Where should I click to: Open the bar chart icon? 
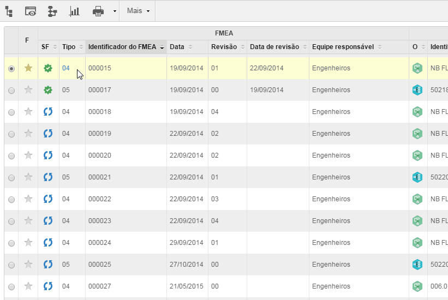click(x=74, y=11)
